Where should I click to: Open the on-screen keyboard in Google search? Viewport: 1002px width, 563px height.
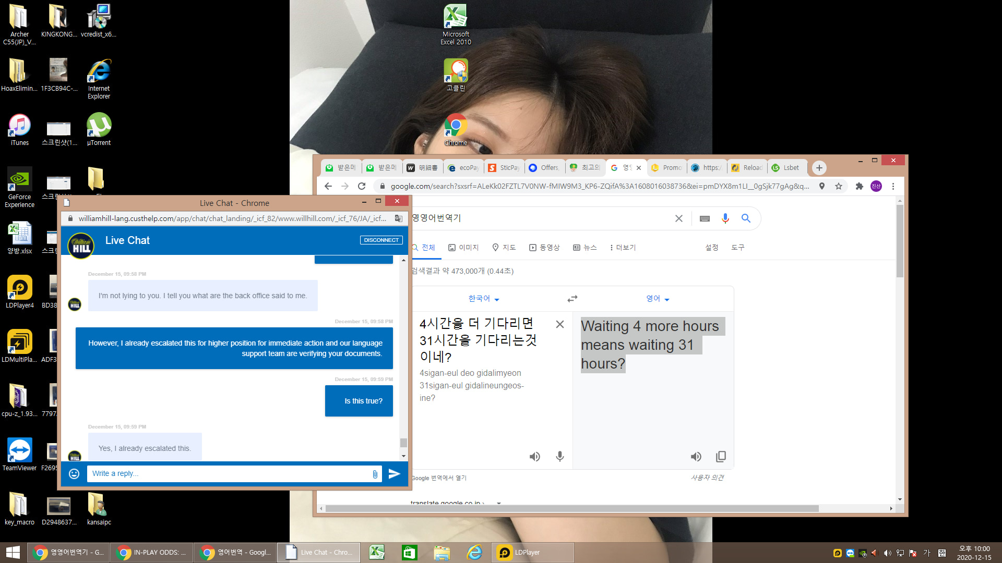705,218
